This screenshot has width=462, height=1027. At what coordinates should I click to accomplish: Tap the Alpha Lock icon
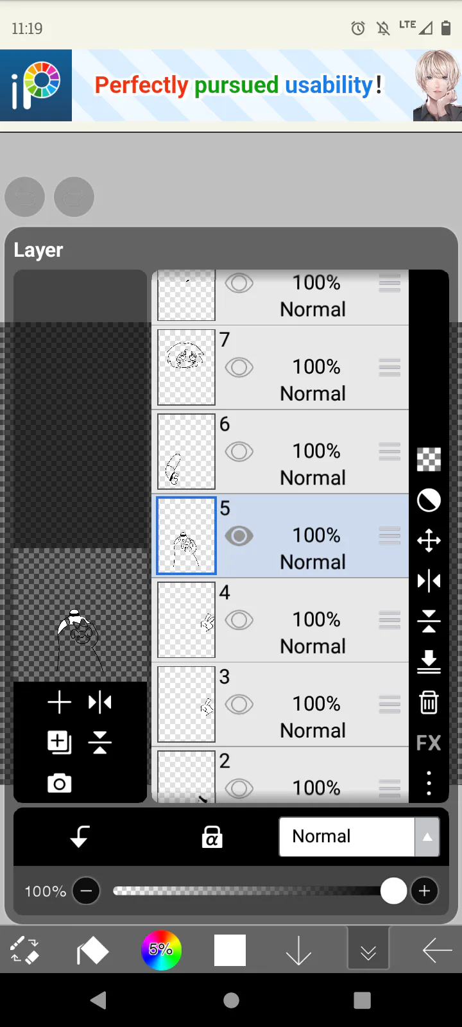[x=212, y=837]
